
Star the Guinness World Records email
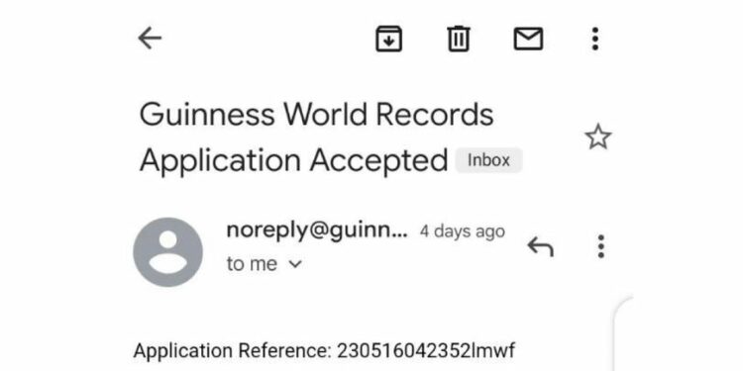click(x=598, y=137)
